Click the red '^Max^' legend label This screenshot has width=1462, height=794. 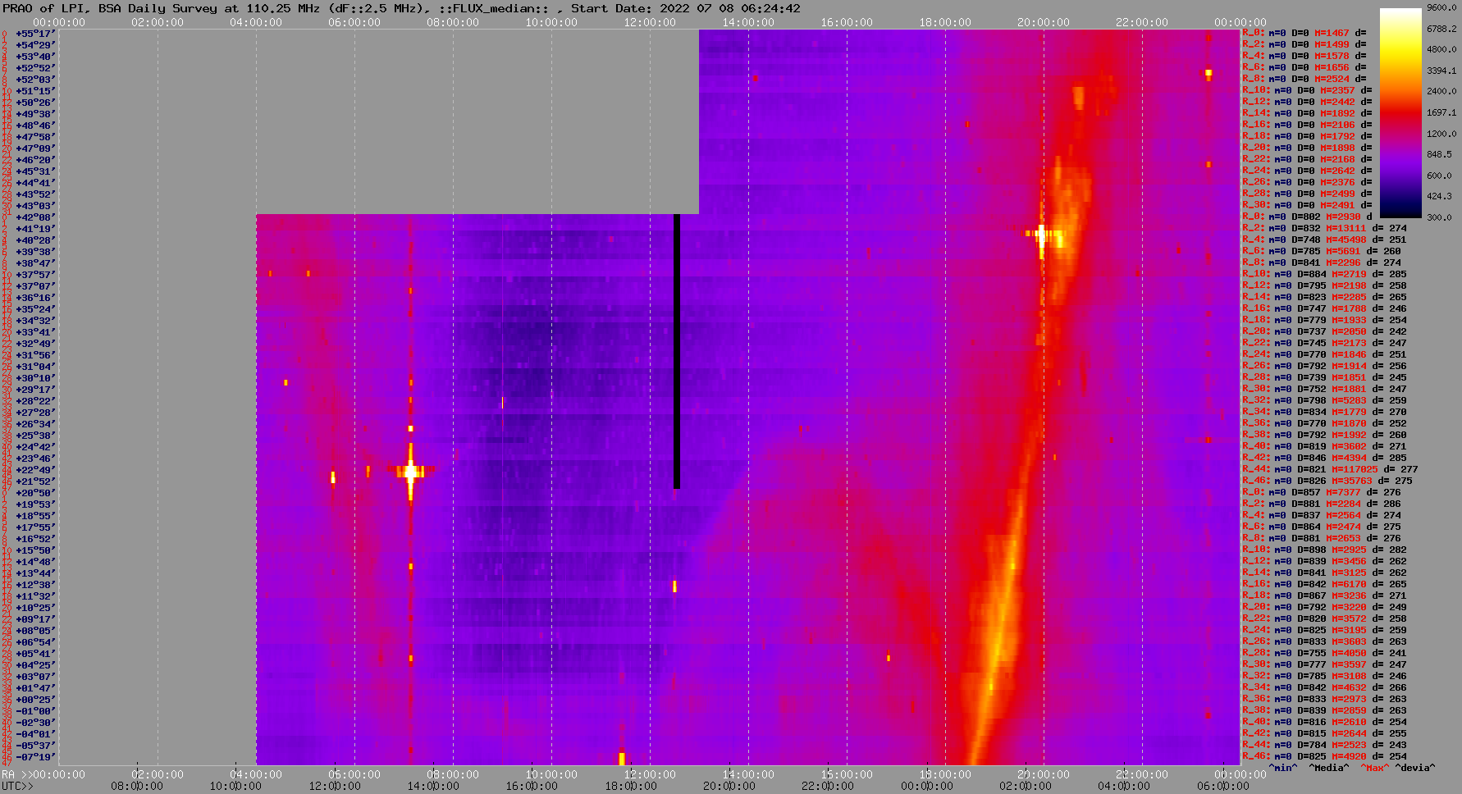point(1374,768)
